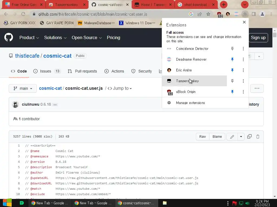Click cosmic-cat breadcrumb link
This screenshot has height=207, width=277.
50,88
